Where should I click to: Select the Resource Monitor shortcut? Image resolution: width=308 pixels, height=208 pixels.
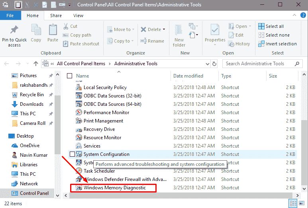coord(102,138)
